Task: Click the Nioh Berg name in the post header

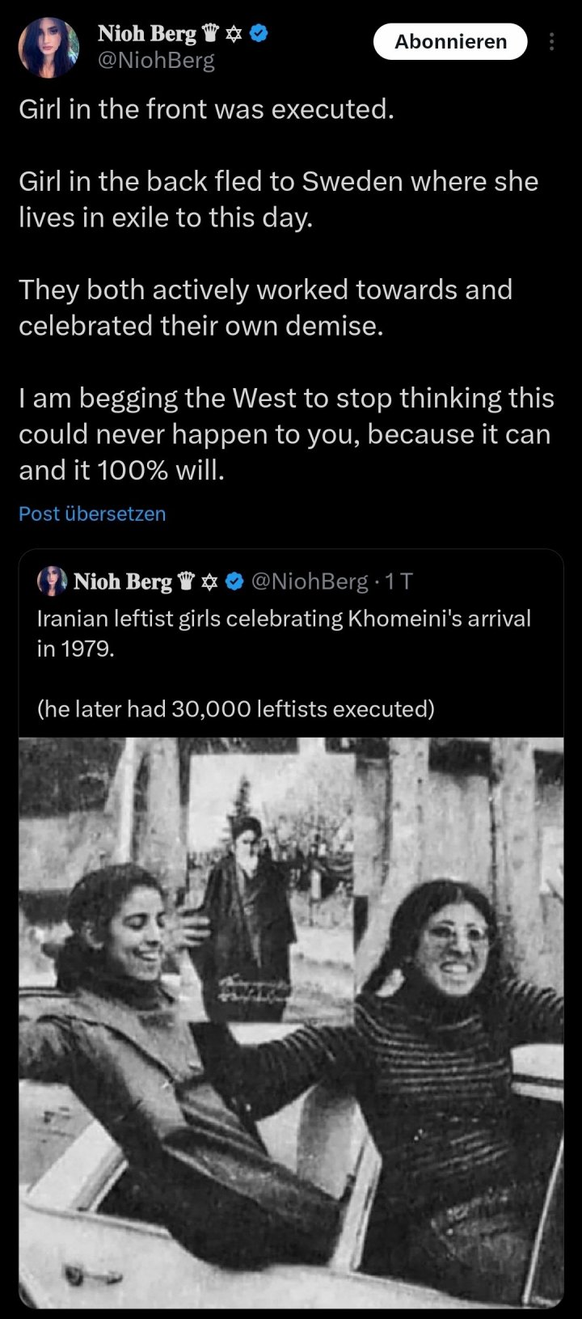Action: tap(146, 33)
